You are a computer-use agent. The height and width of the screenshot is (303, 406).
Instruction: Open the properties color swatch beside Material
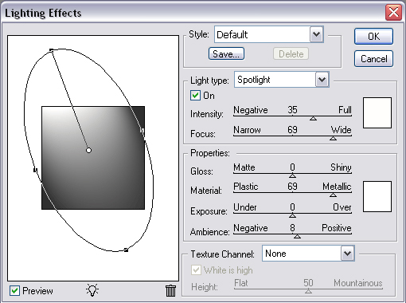pyautogui.click(x=377, y=196)
